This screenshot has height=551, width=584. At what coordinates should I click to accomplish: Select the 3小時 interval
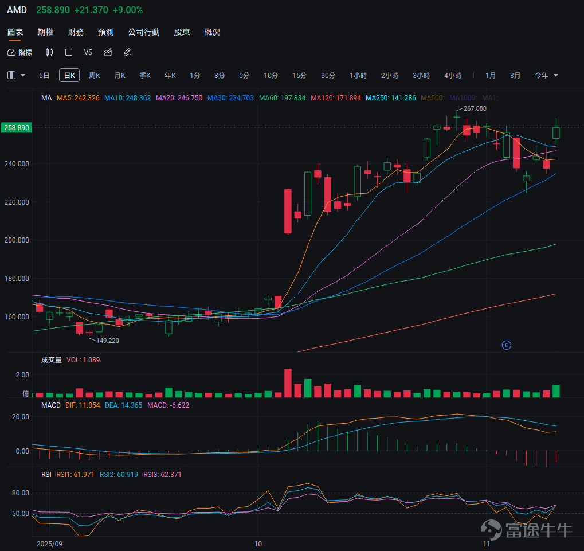click(421, 76)
